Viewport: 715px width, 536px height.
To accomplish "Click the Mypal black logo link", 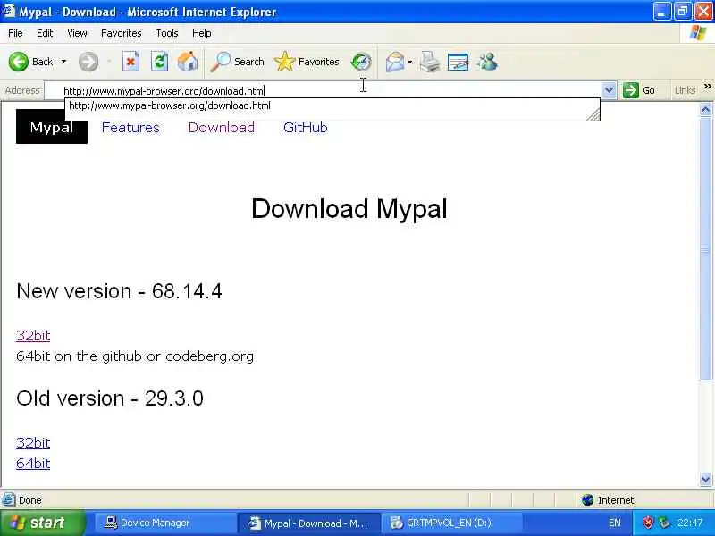I will pyautogui.click(x=52, y=127).
